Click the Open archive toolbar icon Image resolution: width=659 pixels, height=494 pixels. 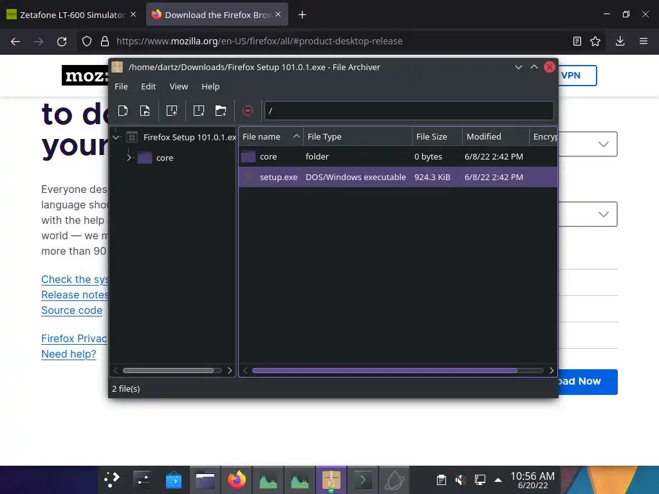click(145, 111)
